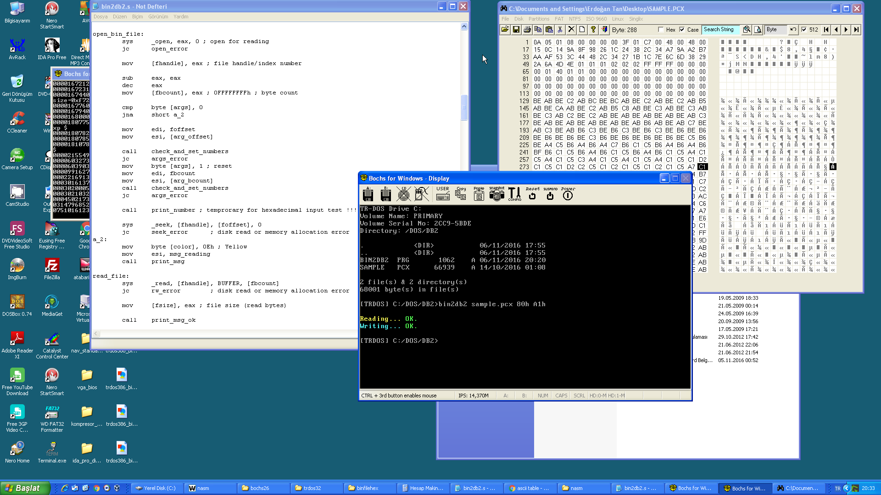The image size is (881, 495).
Task: Open the Byte data-type dropdown
Action: click(x=776, y=29)
